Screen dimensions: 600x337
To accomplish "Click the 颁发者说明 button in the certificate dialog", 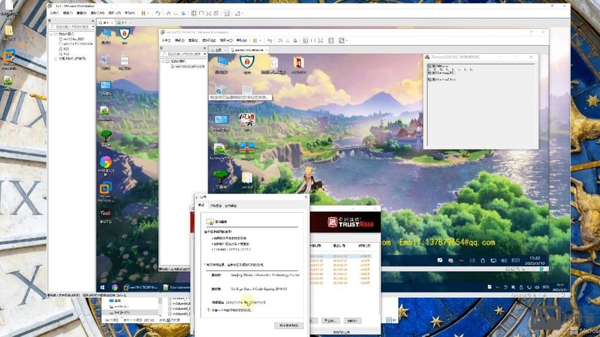I will pos(289,325).
